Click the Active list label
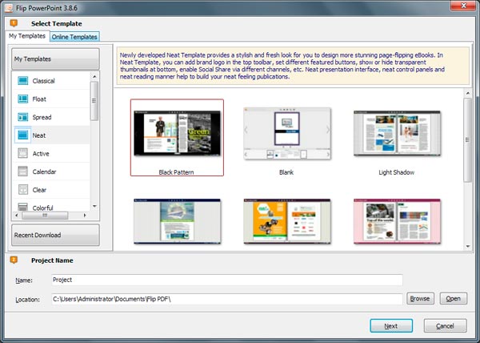 41,154
